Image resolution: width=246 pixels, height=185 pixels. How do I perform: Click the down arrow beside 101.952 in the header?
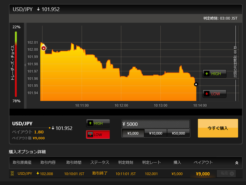coord(38,9)
